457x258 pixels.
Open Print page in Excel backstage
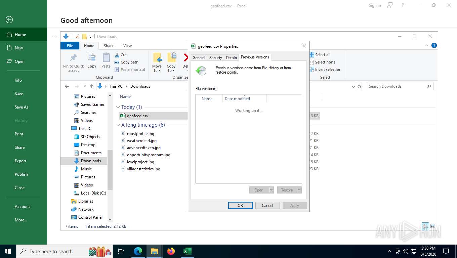[x=24, y=134]
